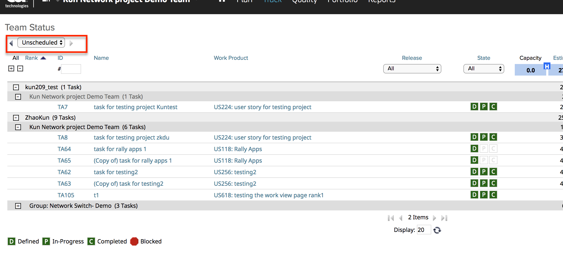The height and width of the screenshot is (255, 563).
Task: Open the State filter dropdown
Action: coord(484,69)
